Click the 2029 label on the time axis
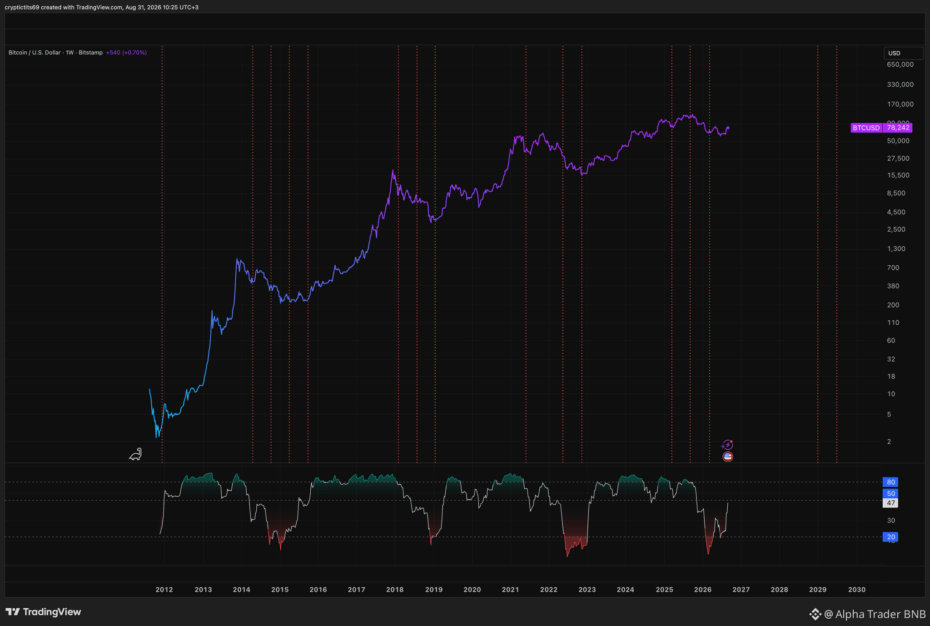 (x=818, y=590)
